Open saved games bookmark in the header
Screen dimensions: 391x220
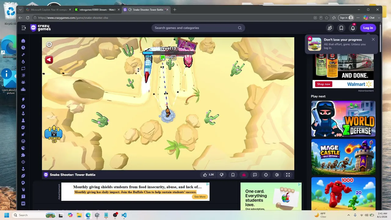(341, 28)
